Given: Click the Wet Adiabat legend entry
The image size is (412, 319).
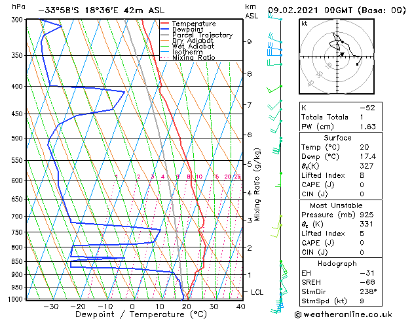Looking at the screenshot, I should click(187, 47).
